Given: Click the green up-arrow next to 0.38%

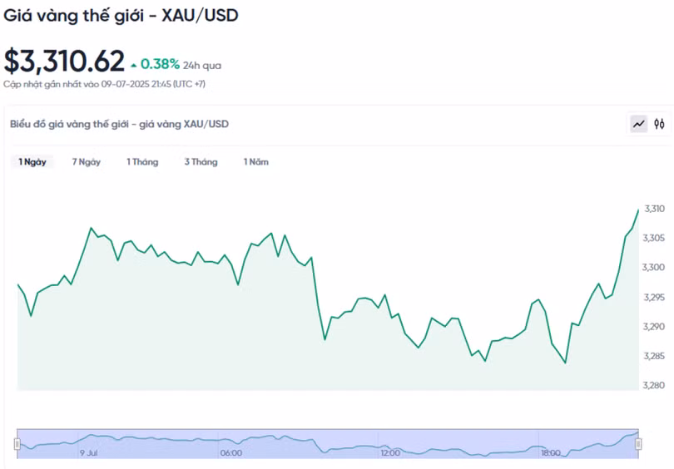Looking at the screenshot, I should (x=134, y=66).
